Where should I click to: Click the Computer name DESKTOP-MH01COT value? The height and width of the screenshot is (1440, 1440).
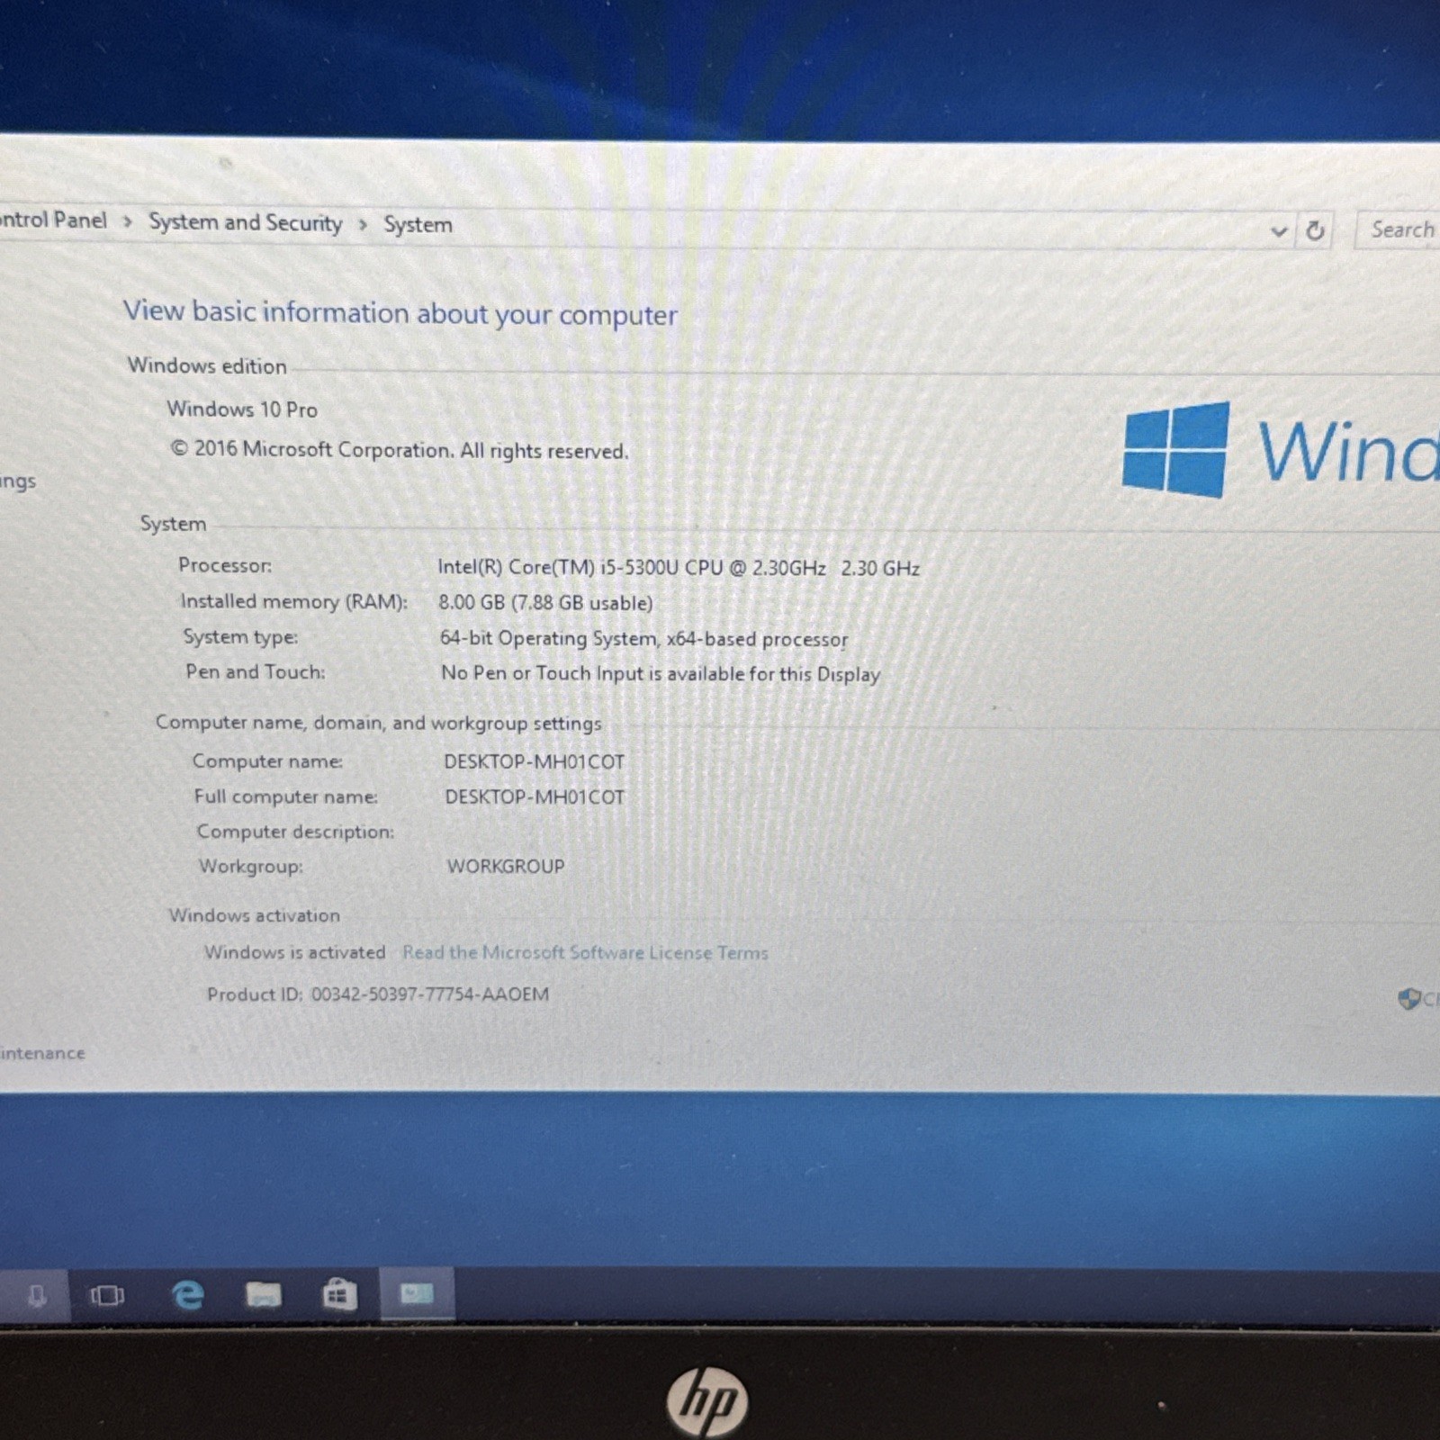pyautogui.click(x=534, y=761)
